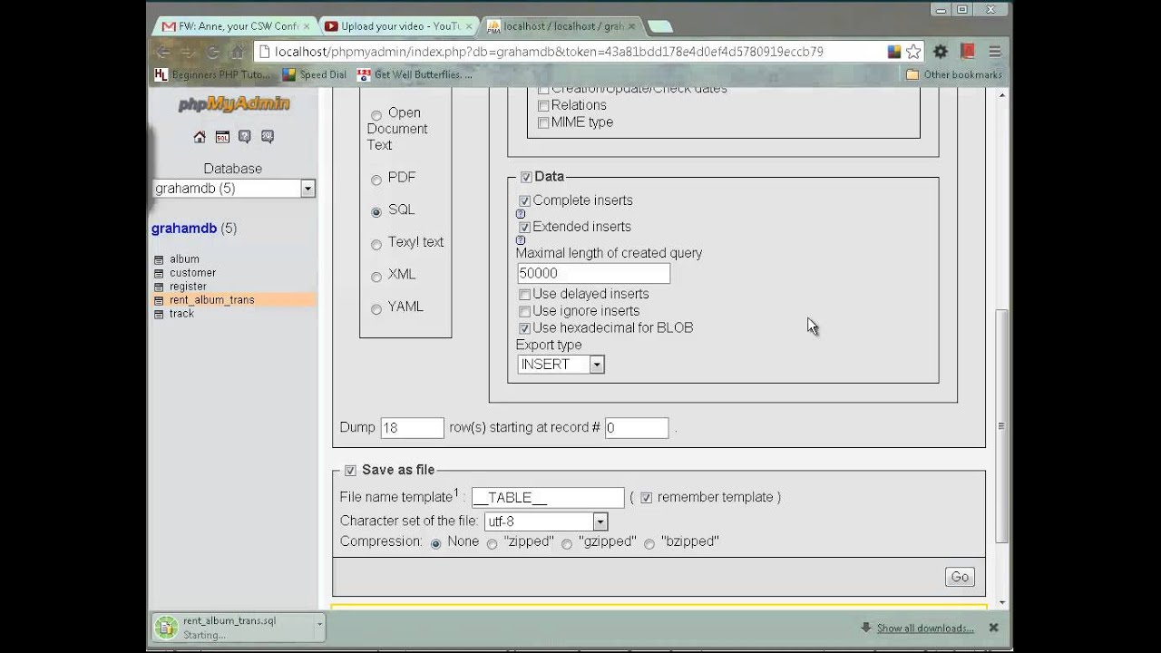Click the phpMyAdmin logo
This screenshot has width=1161, height=653.
tap(234, 104)
